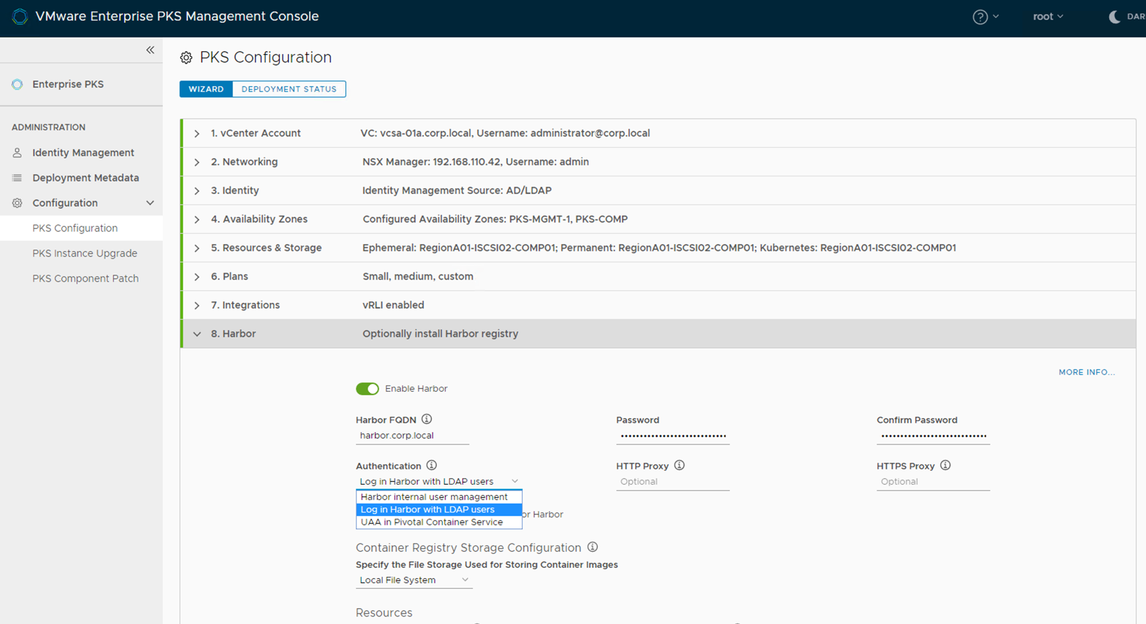Click the vRLI enabled summary text
This screenshot has height=624, width=1146.
(x=393, y=305)
